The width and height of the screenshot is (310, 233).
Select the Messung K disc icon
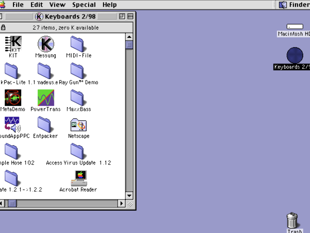pyautogui.click(x=46, y=44)
